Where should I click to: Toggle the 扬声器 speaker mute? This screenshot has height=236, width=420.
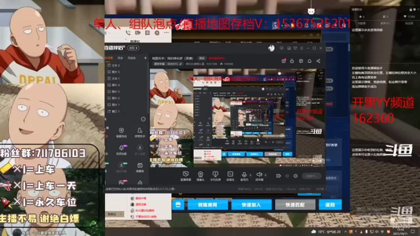(259, 176)
